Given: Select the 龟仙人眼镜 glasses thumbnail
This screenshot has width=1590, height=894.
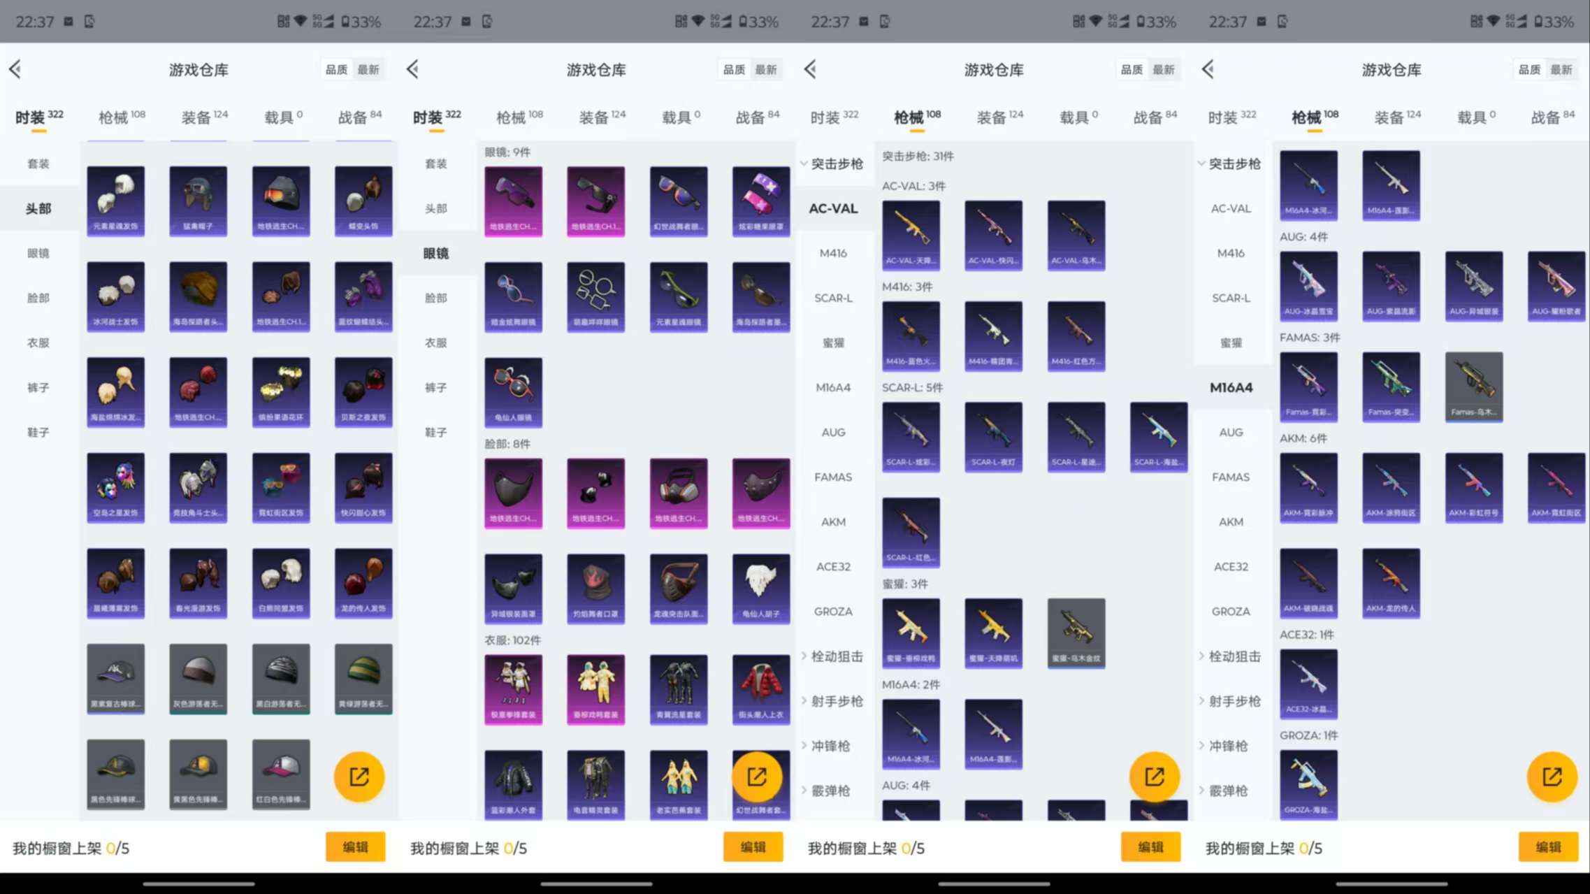Looking at the screenshot, I should coord(514,391).
